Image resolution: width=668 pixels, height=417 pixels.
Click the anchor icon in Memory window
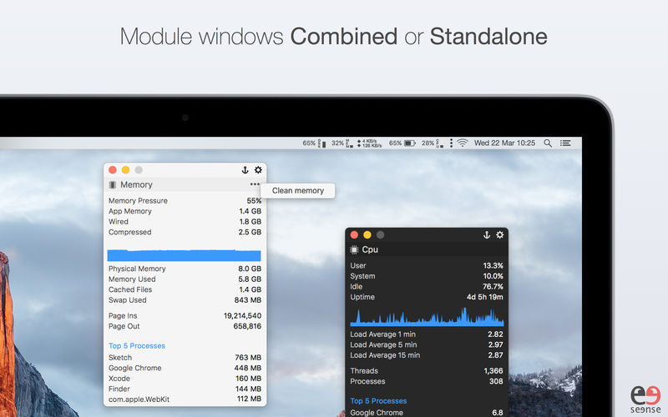click(245, 170)
